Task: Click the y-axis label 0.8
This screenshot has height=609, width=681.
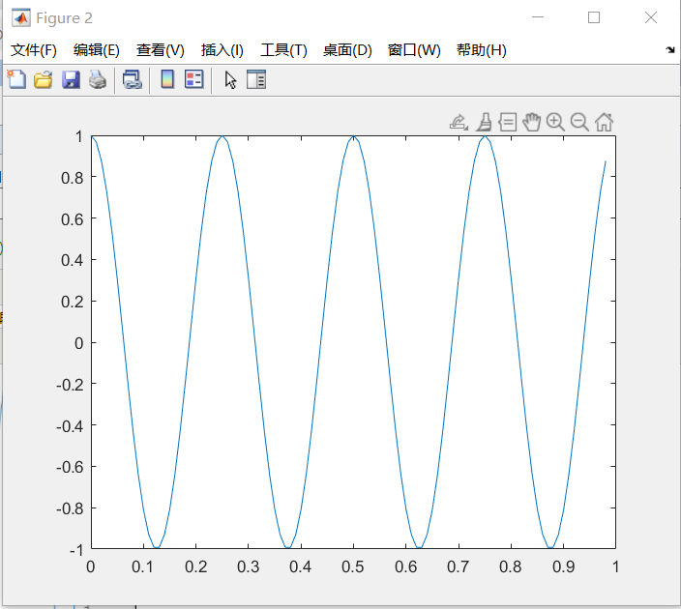Action: click(73, 178)
